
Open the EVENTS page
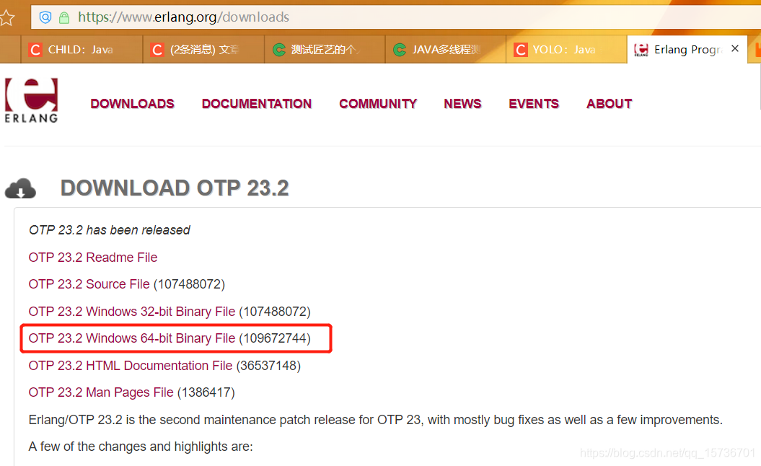534,103
